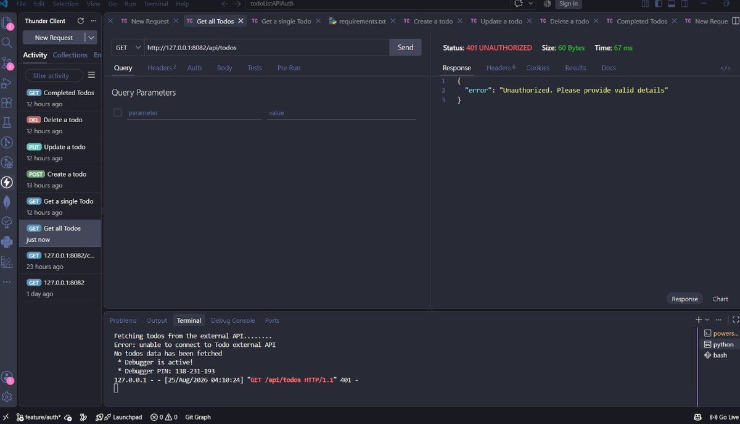Open errors and warnings count in status bar
Viewport: 740px width, 424px height.
pos(164,417)
